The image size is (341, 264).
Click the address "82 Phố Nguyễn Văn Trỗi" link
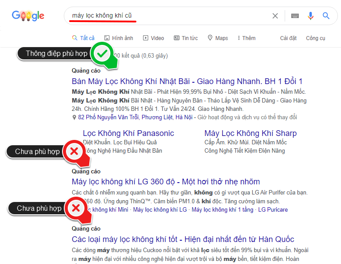point(135,117)
